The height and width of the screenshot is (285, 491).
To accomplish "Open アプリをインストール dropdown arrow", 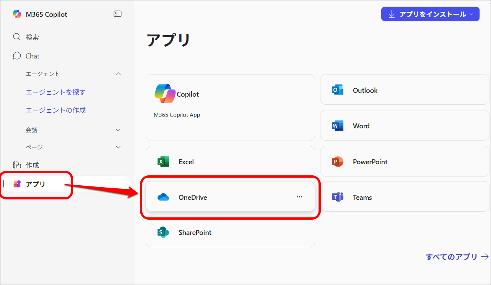I will pos(471,15).
